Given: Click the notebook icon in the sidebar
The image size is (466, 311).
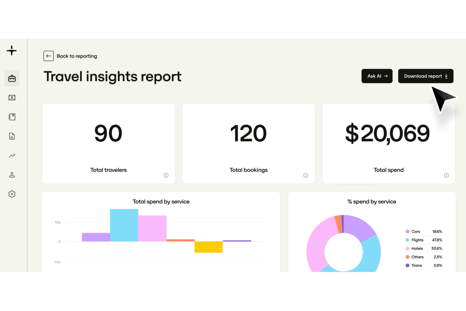Looking at the screenshot, I should (12, 117).
